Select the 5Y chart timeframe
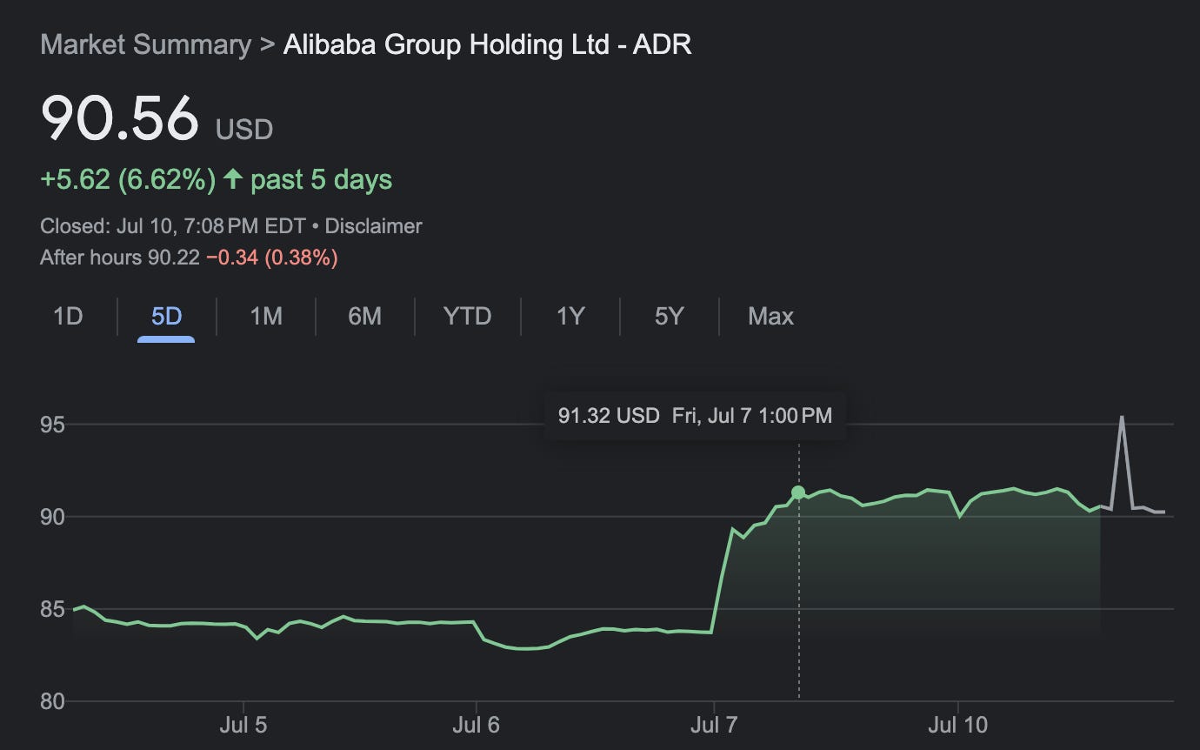Screen dimensions: 1200x750 point(670,316)
